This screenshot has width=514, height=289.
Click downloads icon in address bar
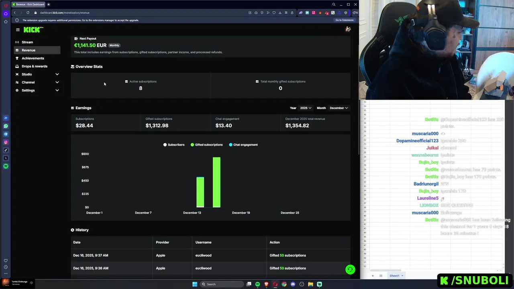[x=280, y=12]
